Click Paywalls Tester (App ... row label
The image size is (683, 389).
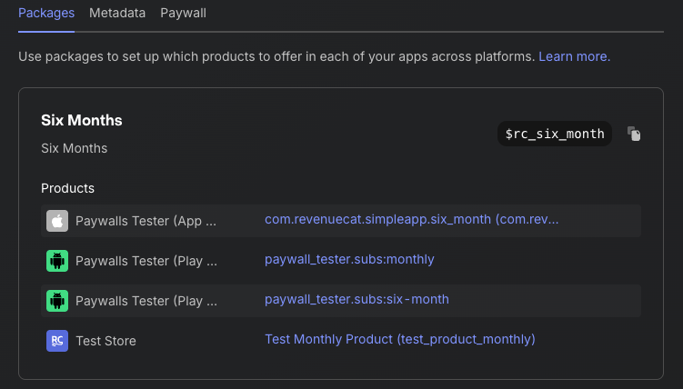coord(146,221)
